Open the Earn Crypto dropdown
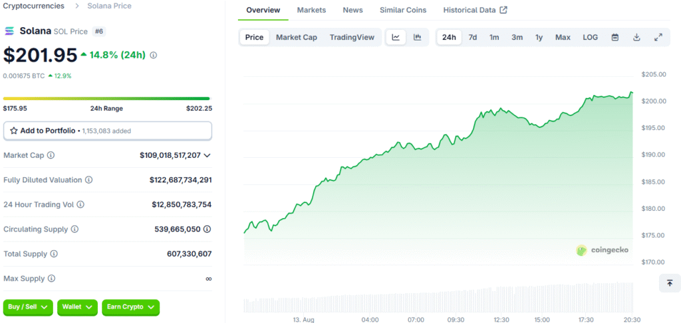Screen dimensions: 681x323 pyautogui.click(x=131, y=307)
